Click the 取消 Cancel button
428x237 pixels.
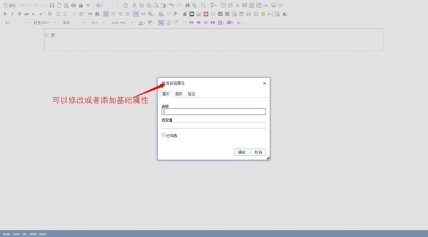pos(258,152)
